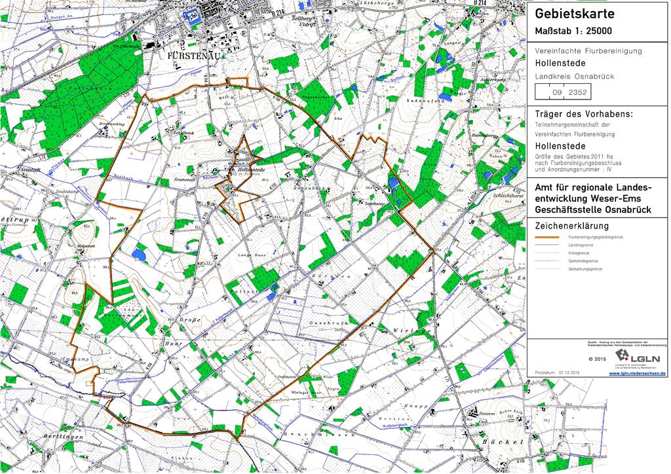Click the Maßstab 1: 25000 scale text
This screenshot has width=671, height=474.
click(573, 31)
